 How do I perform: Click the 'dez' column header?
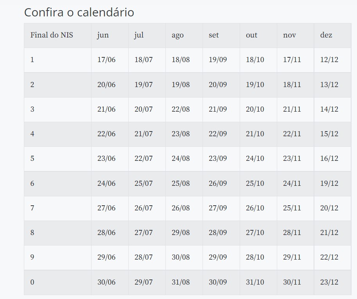326,35
